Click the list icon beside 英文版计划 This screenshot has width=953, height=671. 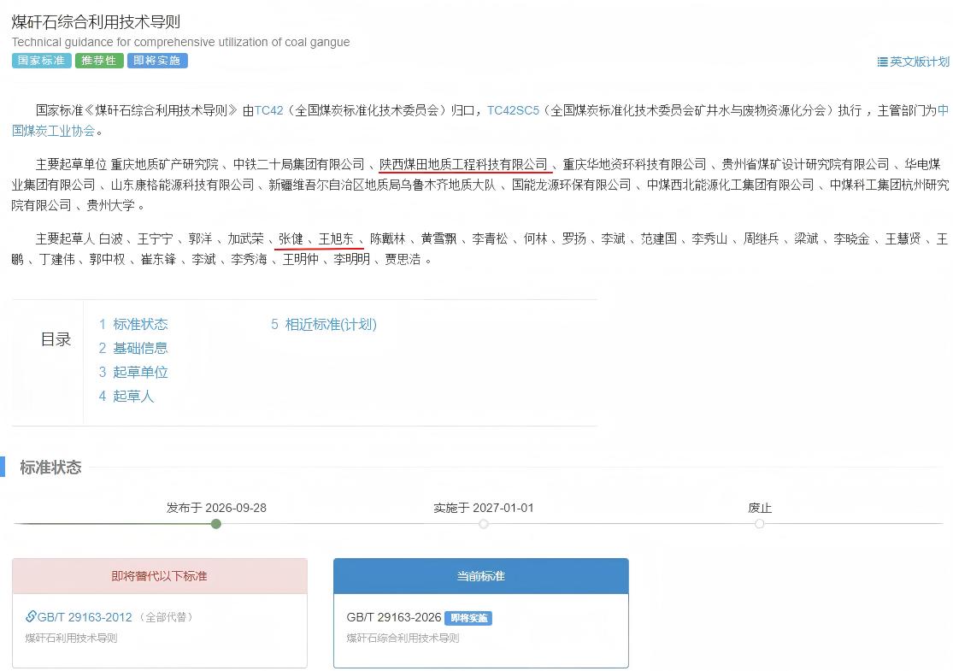(x=882, y=62)
